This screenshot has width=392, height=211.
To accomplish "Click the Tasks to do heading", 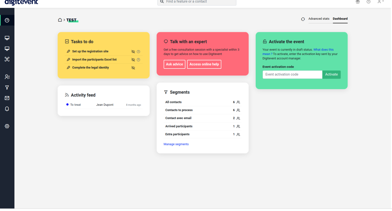I will tap(82, 42).
